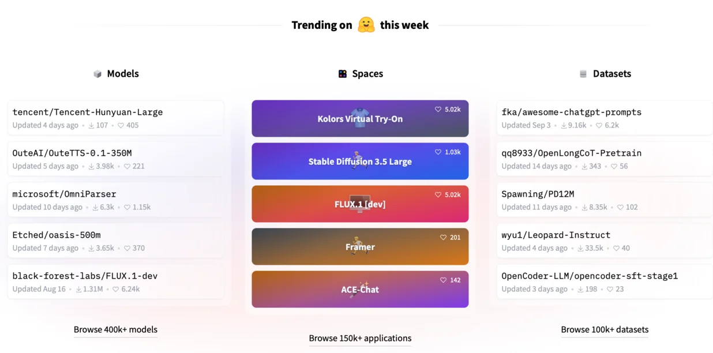
Task: Open the OuteAI/OuteTTS-0.1-350M model
Action: tap(72, 153)
